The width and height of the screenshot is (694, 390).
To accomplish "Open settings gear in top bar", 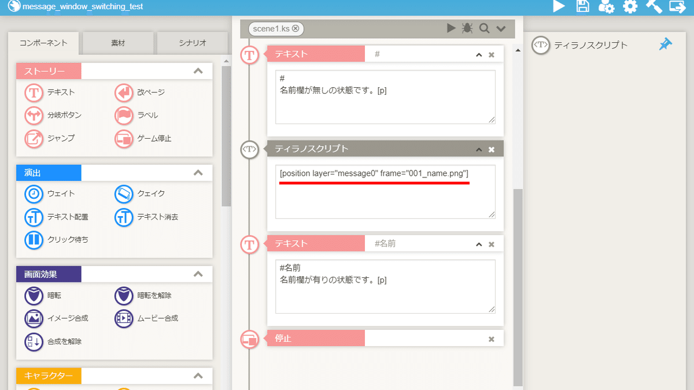I will (630, 6).
